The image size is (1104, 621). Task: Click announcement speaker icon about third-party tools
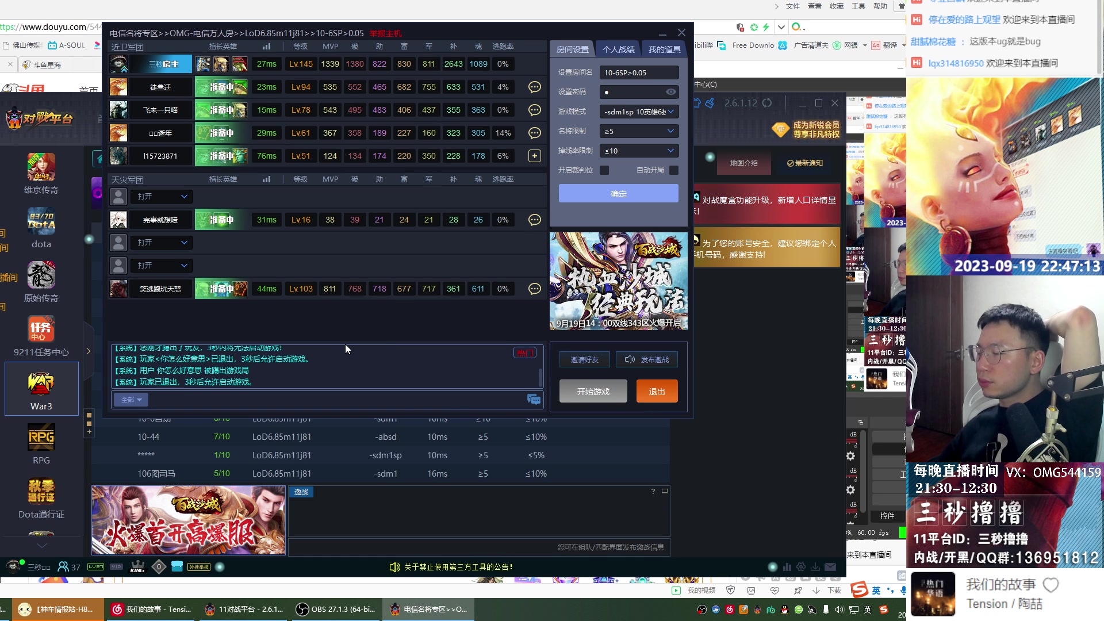pos(394,567)
